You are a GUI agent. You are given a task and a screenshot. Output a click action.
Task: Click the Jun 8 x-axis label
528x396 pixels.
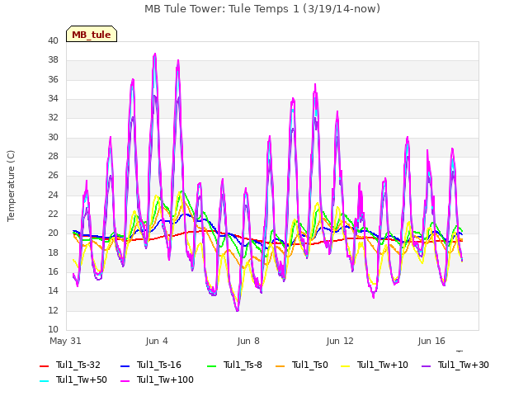tap(248, 341)
